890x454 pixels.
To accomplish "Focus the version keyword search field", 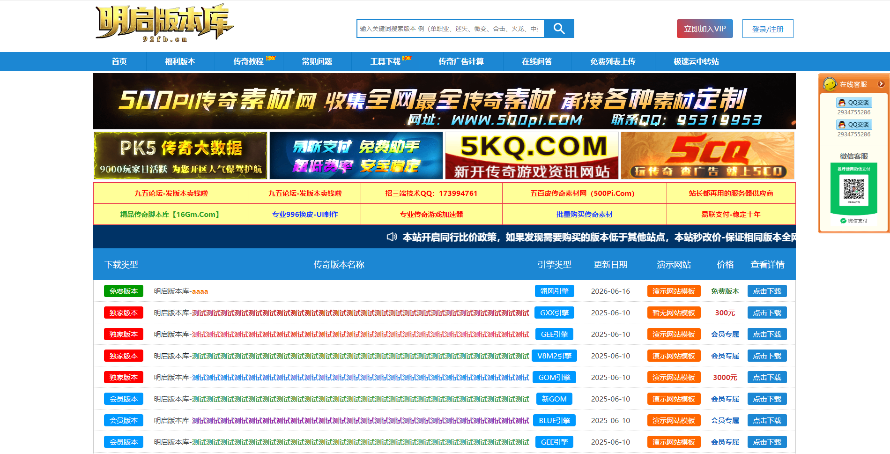I will point(450,29).
